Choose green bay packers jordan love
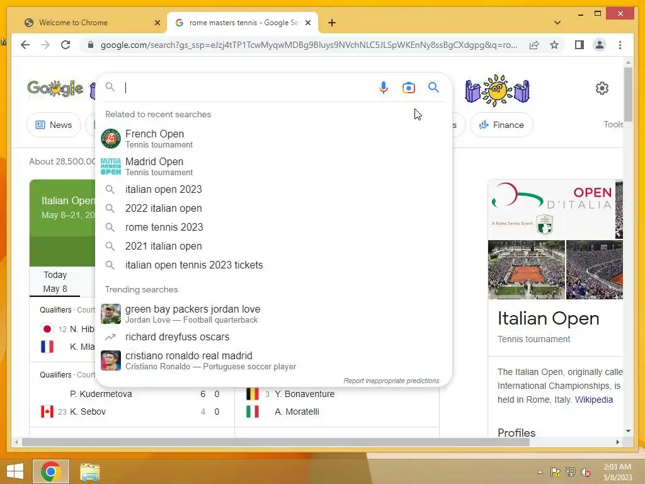645x484 pixels. pos(273,314)
